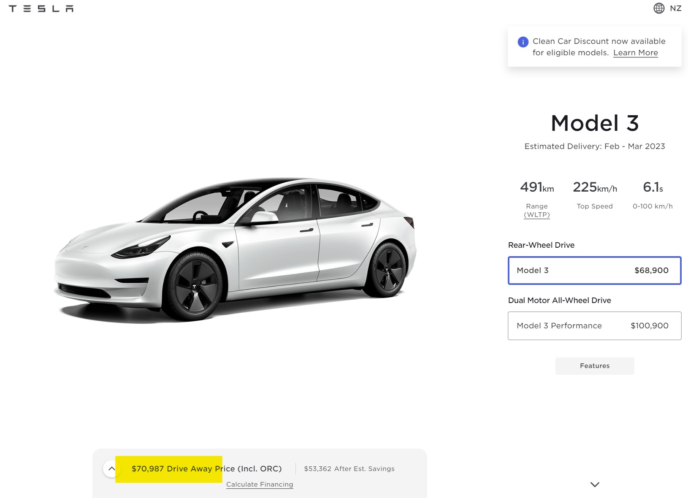This screenshot has width=688, height=498.
Task: Follow the Learn More link
Action: point(635,53)
